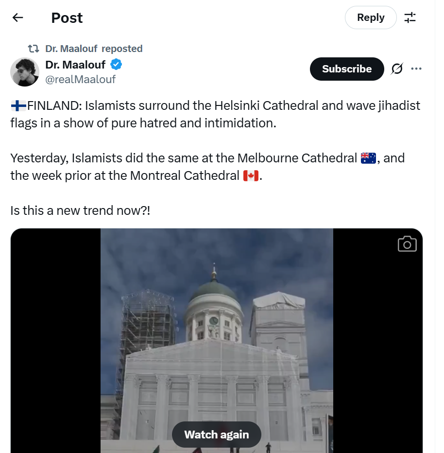Click the Canada flag emoji
Screen dimensions: 444x453
251,175
